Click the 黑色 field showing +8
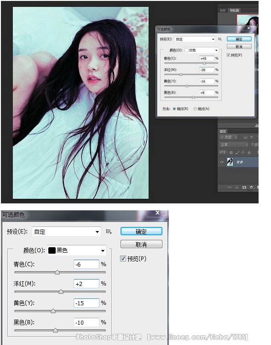Screen dimensions: 271x345 [x=207, y=93]
